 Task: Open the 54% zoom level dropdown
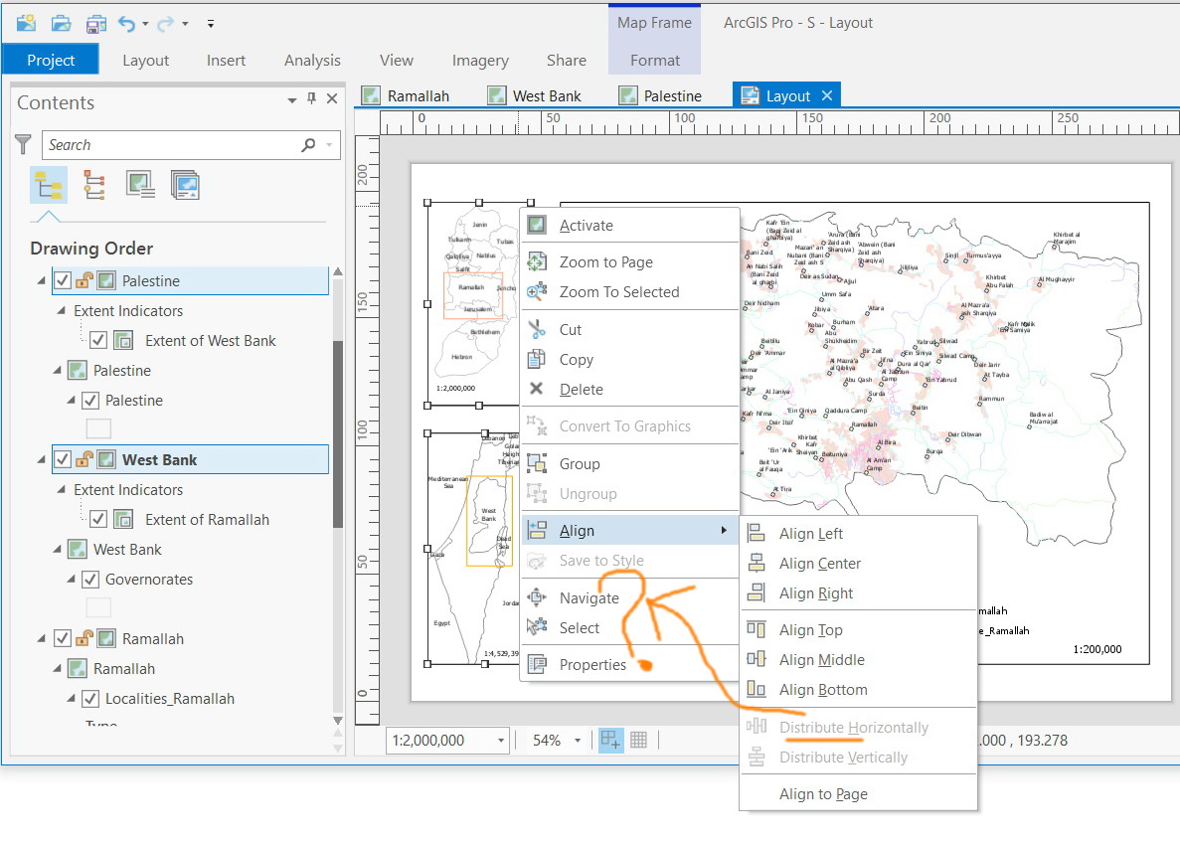579,741
